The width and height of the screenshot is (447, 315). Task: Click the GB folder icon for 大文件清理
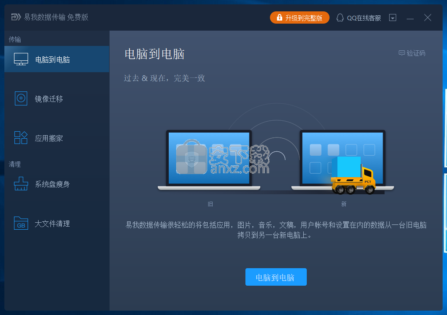(21, 223)
